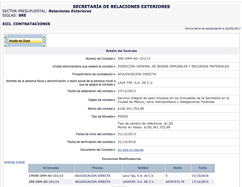Click the arrow icon beside Monto del contrato
The height and width of the screenshot is (187, 242).
coord(115,109)
